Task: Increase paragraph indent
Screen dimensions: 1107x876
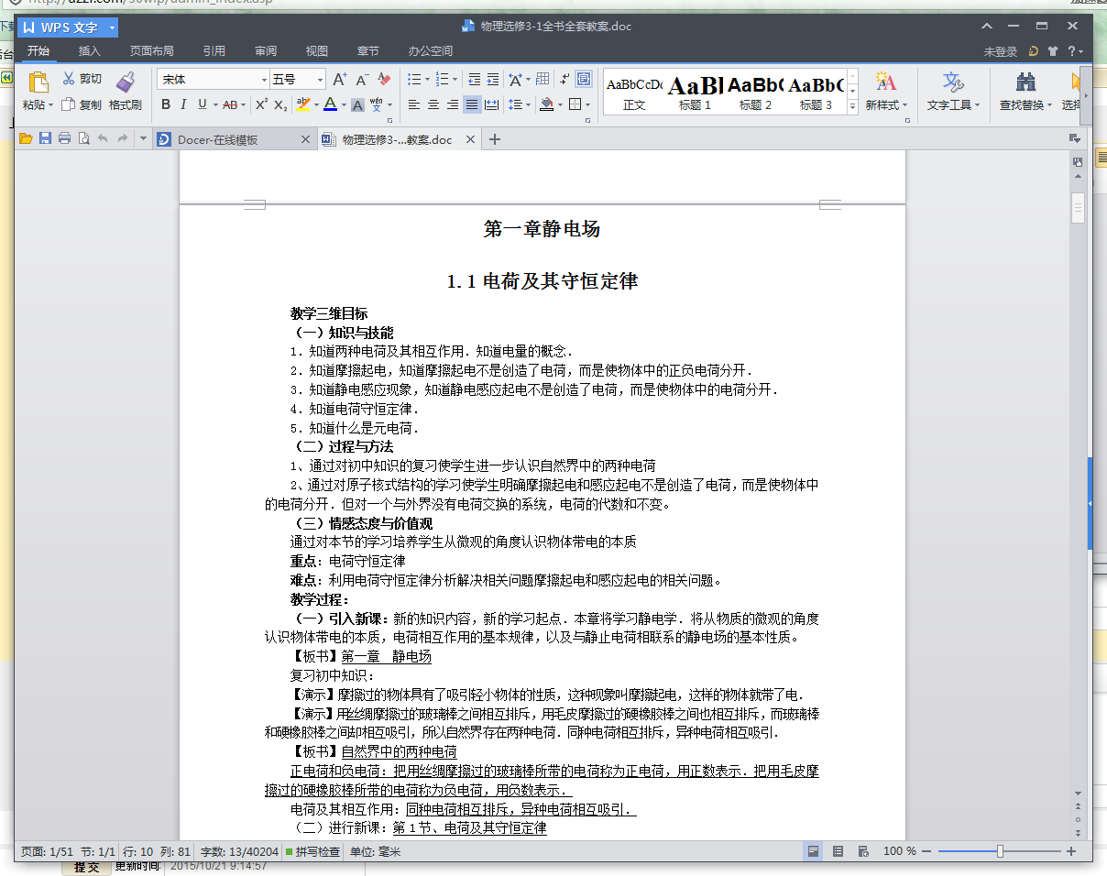Action: 492,80
